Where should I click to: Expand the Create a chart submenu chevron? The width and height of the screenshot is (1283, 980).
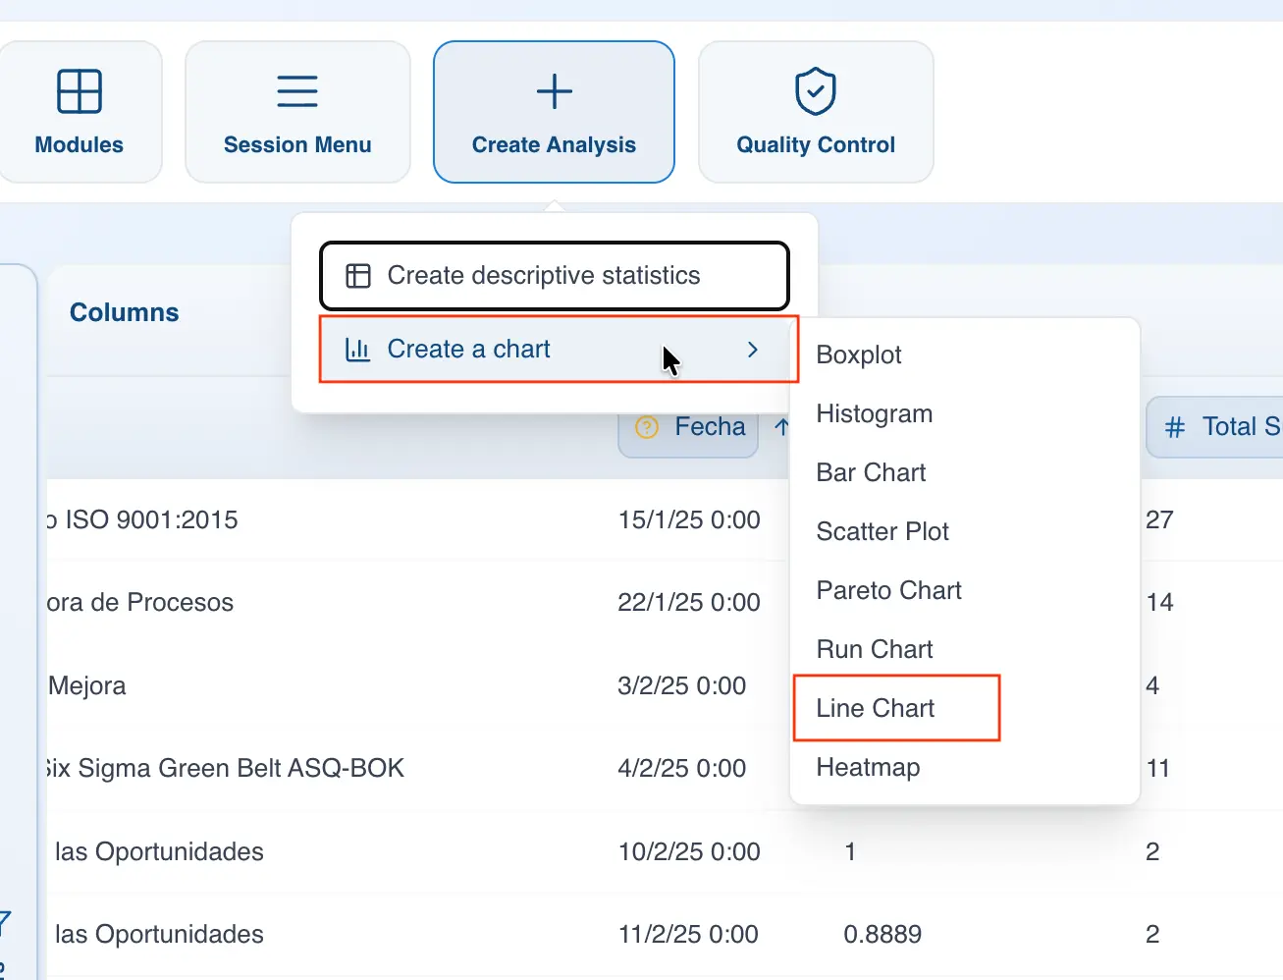(753, 350)
